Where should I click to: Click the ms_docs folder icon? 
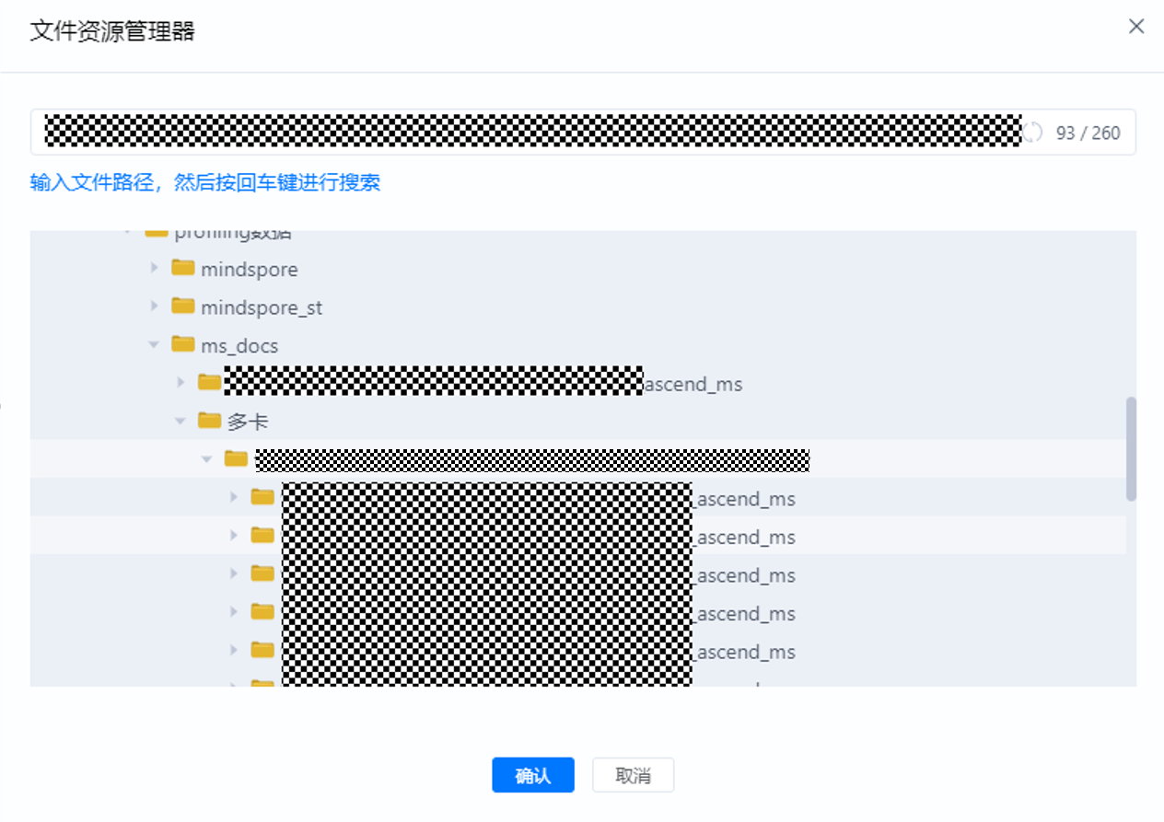click(183, 345)
